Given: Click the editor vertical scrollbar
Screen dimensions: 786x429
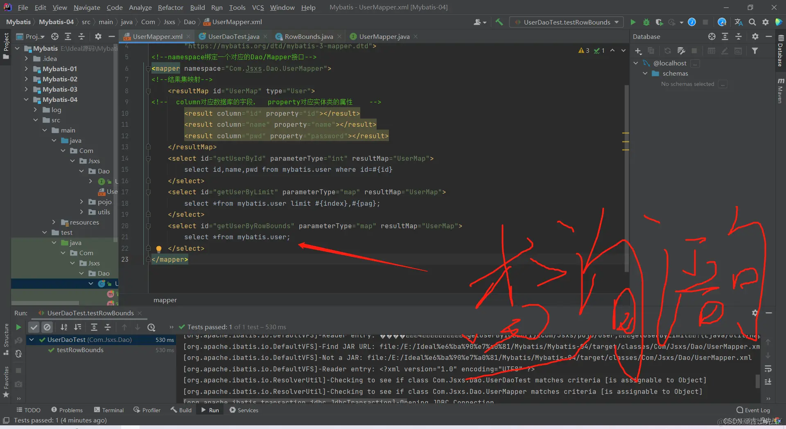Looking at the screenshot, I should tap(626, 178).
